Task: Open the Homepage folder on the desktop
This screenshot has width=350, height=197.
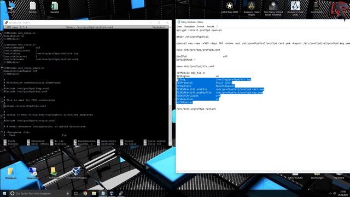Action: click(54, 173)
